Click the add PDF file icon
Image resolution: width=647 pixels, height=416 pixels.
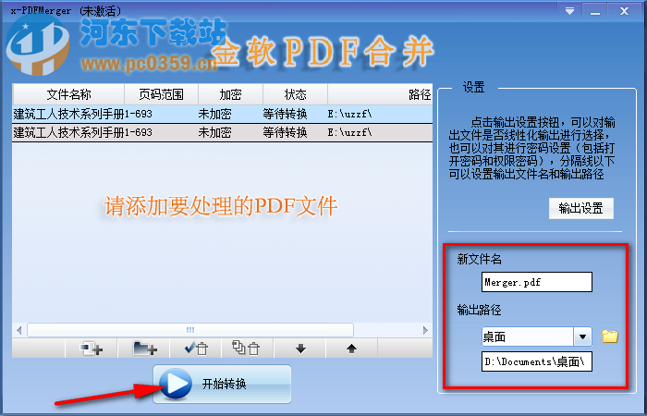pyautogui.click(x=92, y=349)
